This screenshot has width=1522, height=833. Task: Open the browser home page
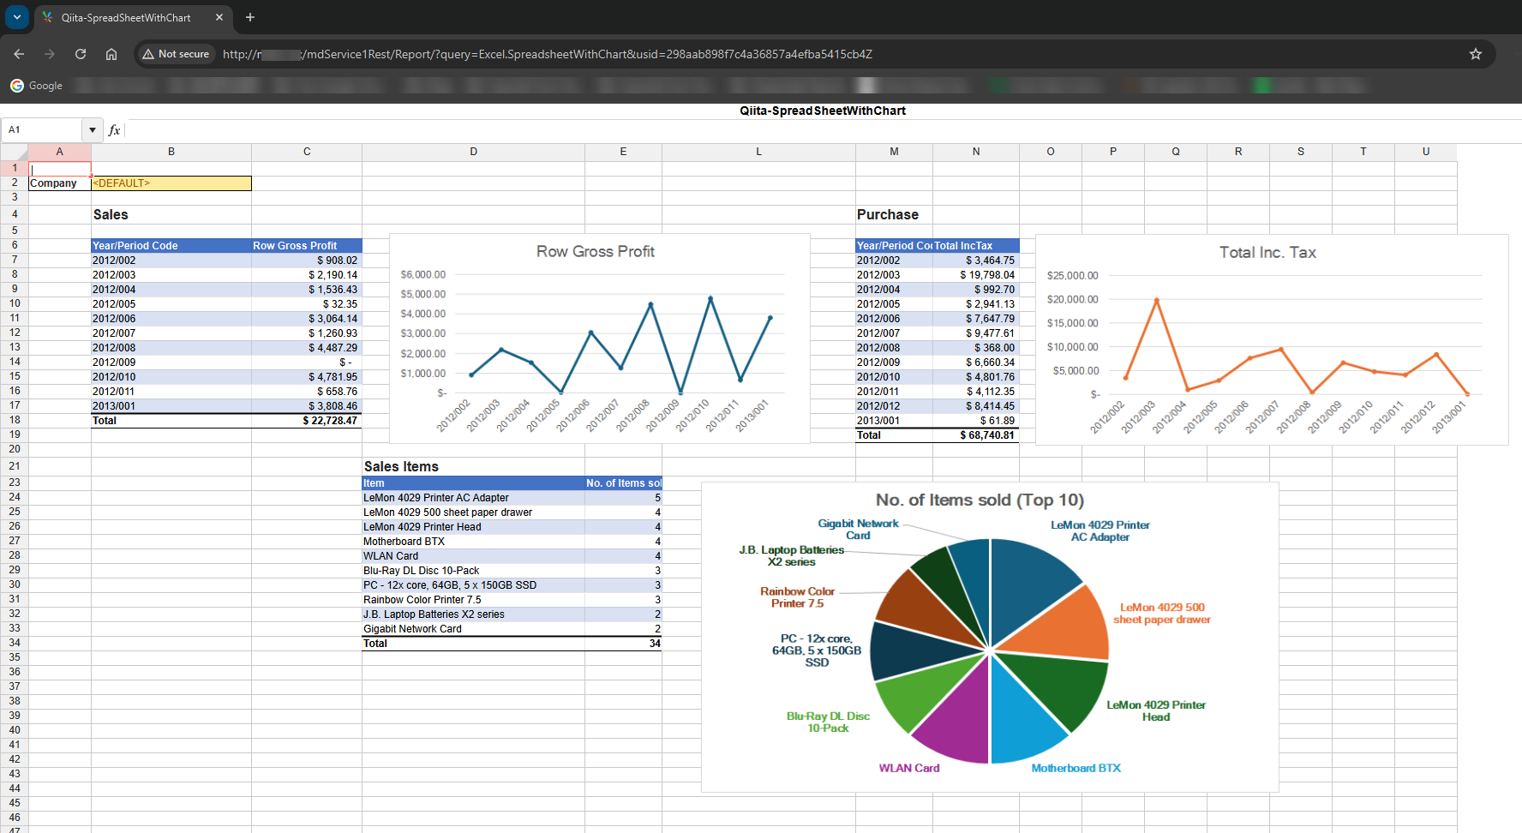[x=111, y=54]
